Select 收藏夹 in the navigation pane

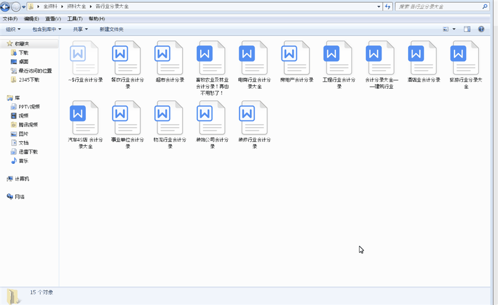[x=22, y=44]
